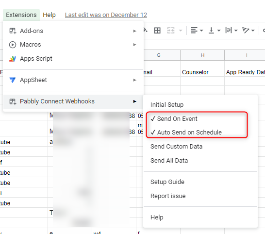This screenshot has height=234, width=265.
Task: Click the borders grid icon in toolbar
Action: tap(157, 31)
